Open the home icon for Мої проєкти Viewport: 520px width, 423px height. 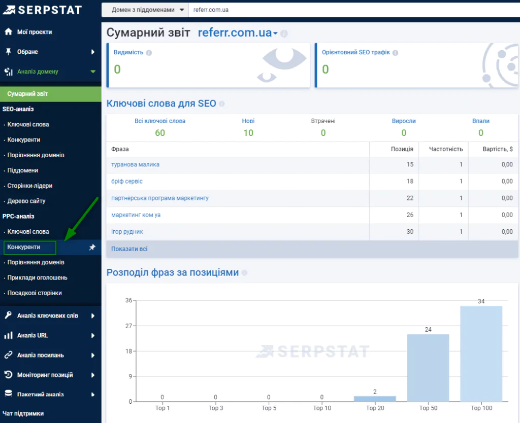coord(8,32)
